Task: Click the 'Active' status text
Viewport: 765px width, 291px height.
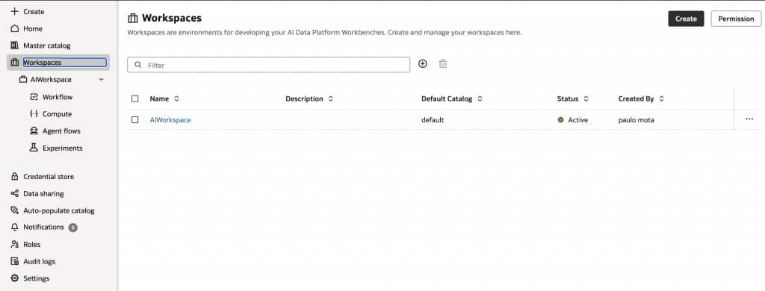Action: point(578,119)
